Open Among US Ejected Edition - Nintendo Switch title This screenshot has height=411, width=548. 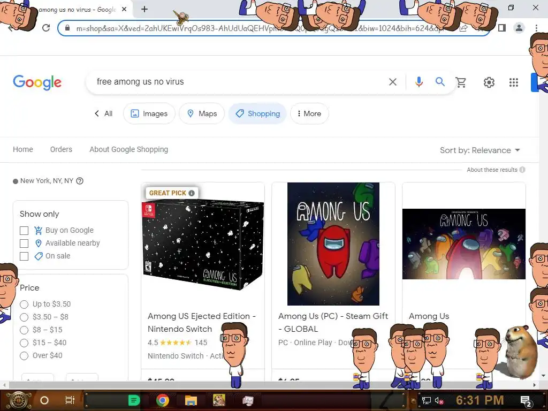tap(202, 323)
